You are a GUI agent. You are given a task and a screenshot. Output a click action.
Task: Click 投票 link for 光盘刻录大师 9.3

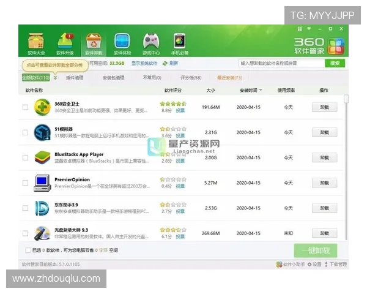180,236
